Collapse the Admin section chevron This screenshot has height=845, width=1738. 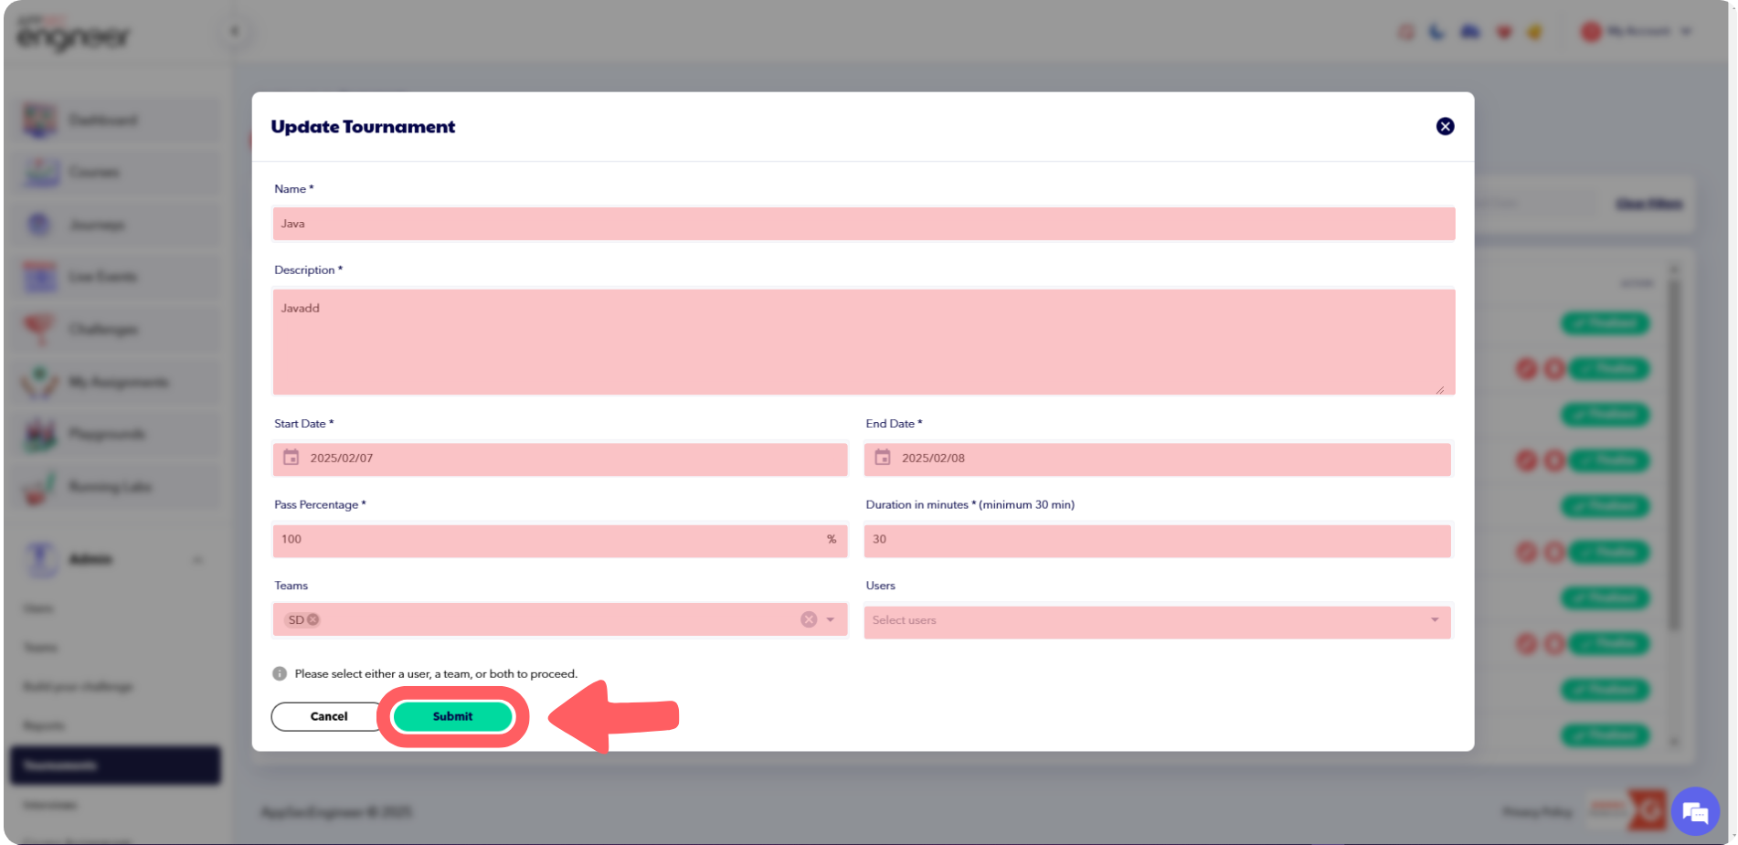pos(198,559)
